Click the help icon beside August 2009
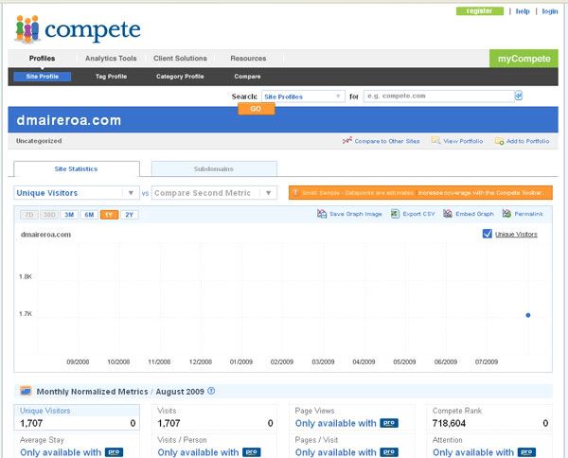 (211, 391)
